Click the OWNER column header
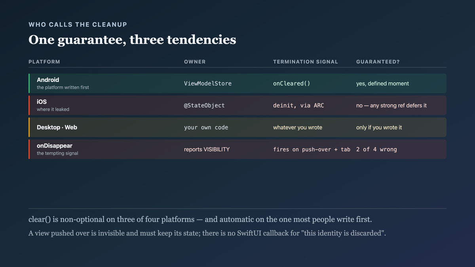Viewport: 475px width, 267px height. (195, 62)
